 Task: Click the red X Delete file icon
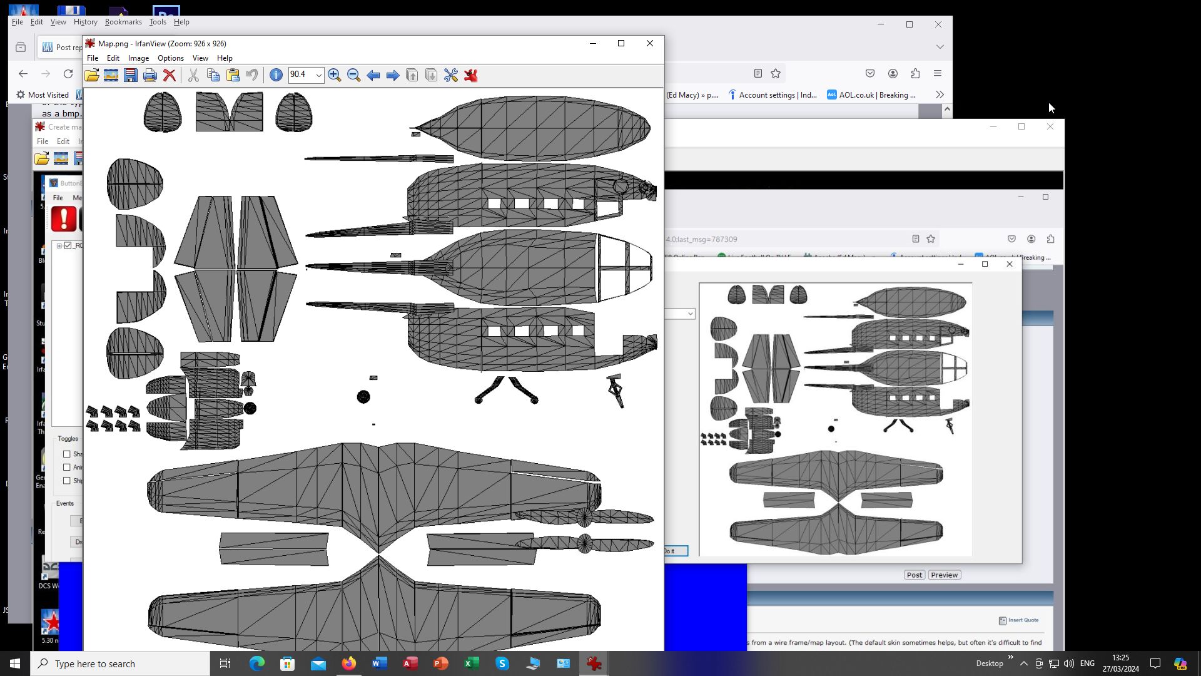(x=170, y=75)
